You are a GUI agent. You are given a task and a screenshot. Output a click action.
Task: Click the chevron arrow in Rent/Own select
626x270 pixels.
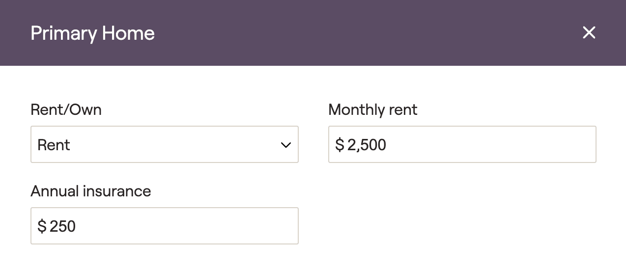(x=286, y=145)
